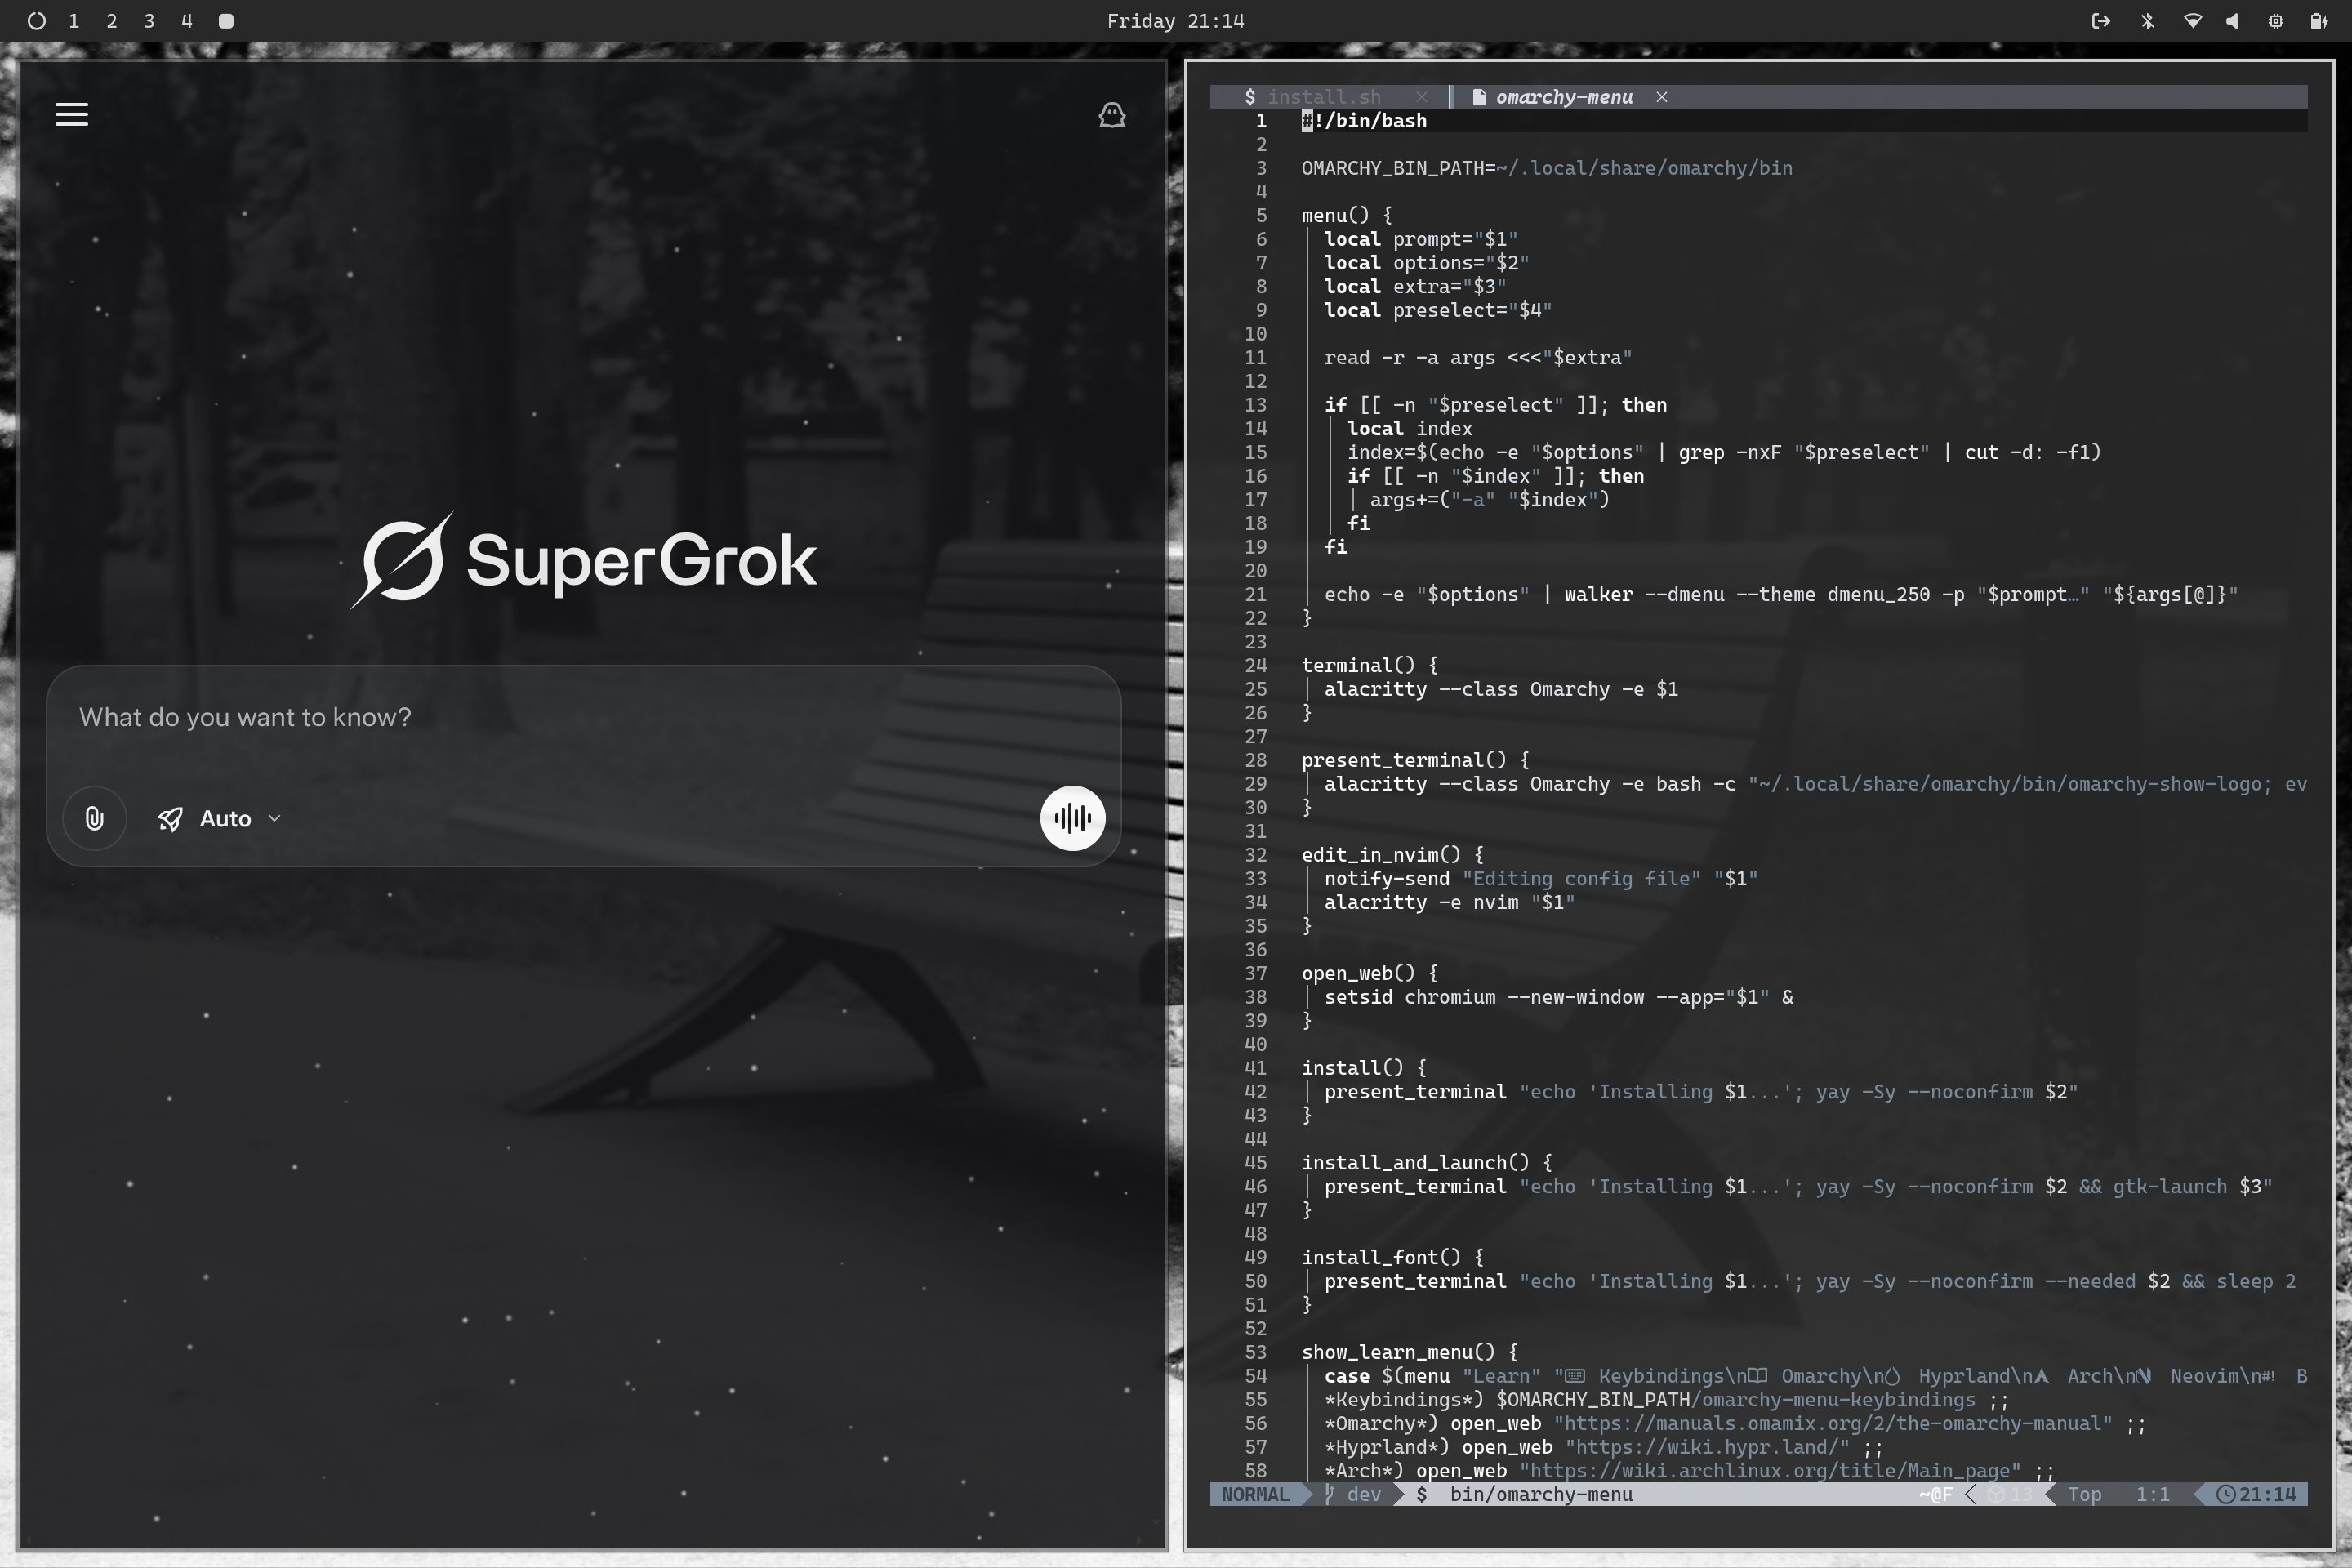This screenshot has height=1568, width=2352.
Task: Attach a file with the paperclip button
Action: tap(94, 819)
